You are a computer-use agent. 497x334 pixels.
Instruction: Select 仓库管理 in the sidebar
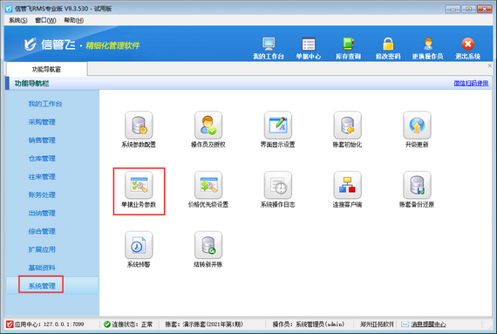(x=42, y=159)
